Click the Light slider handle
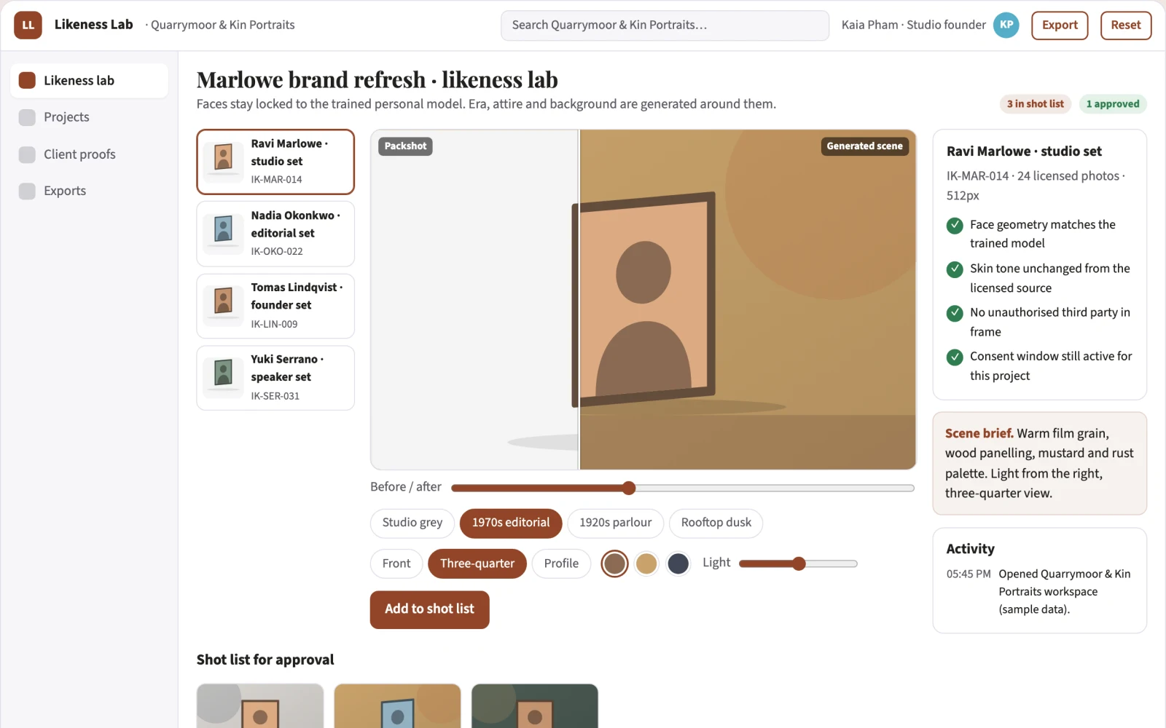Image resolution: width=1166 pixels, height=728 pixels. 799,563
